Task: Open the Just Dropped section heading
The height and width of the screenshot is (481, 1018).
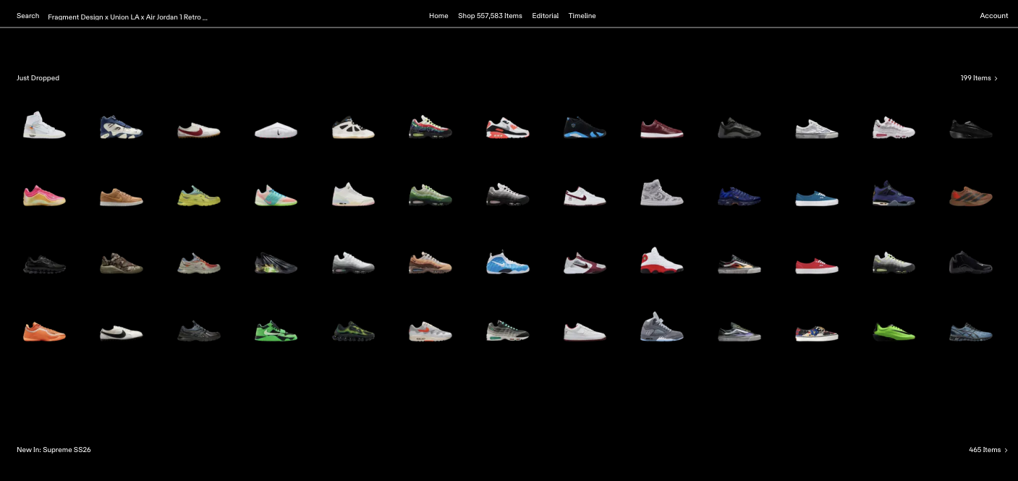Action: coord(38,78)
